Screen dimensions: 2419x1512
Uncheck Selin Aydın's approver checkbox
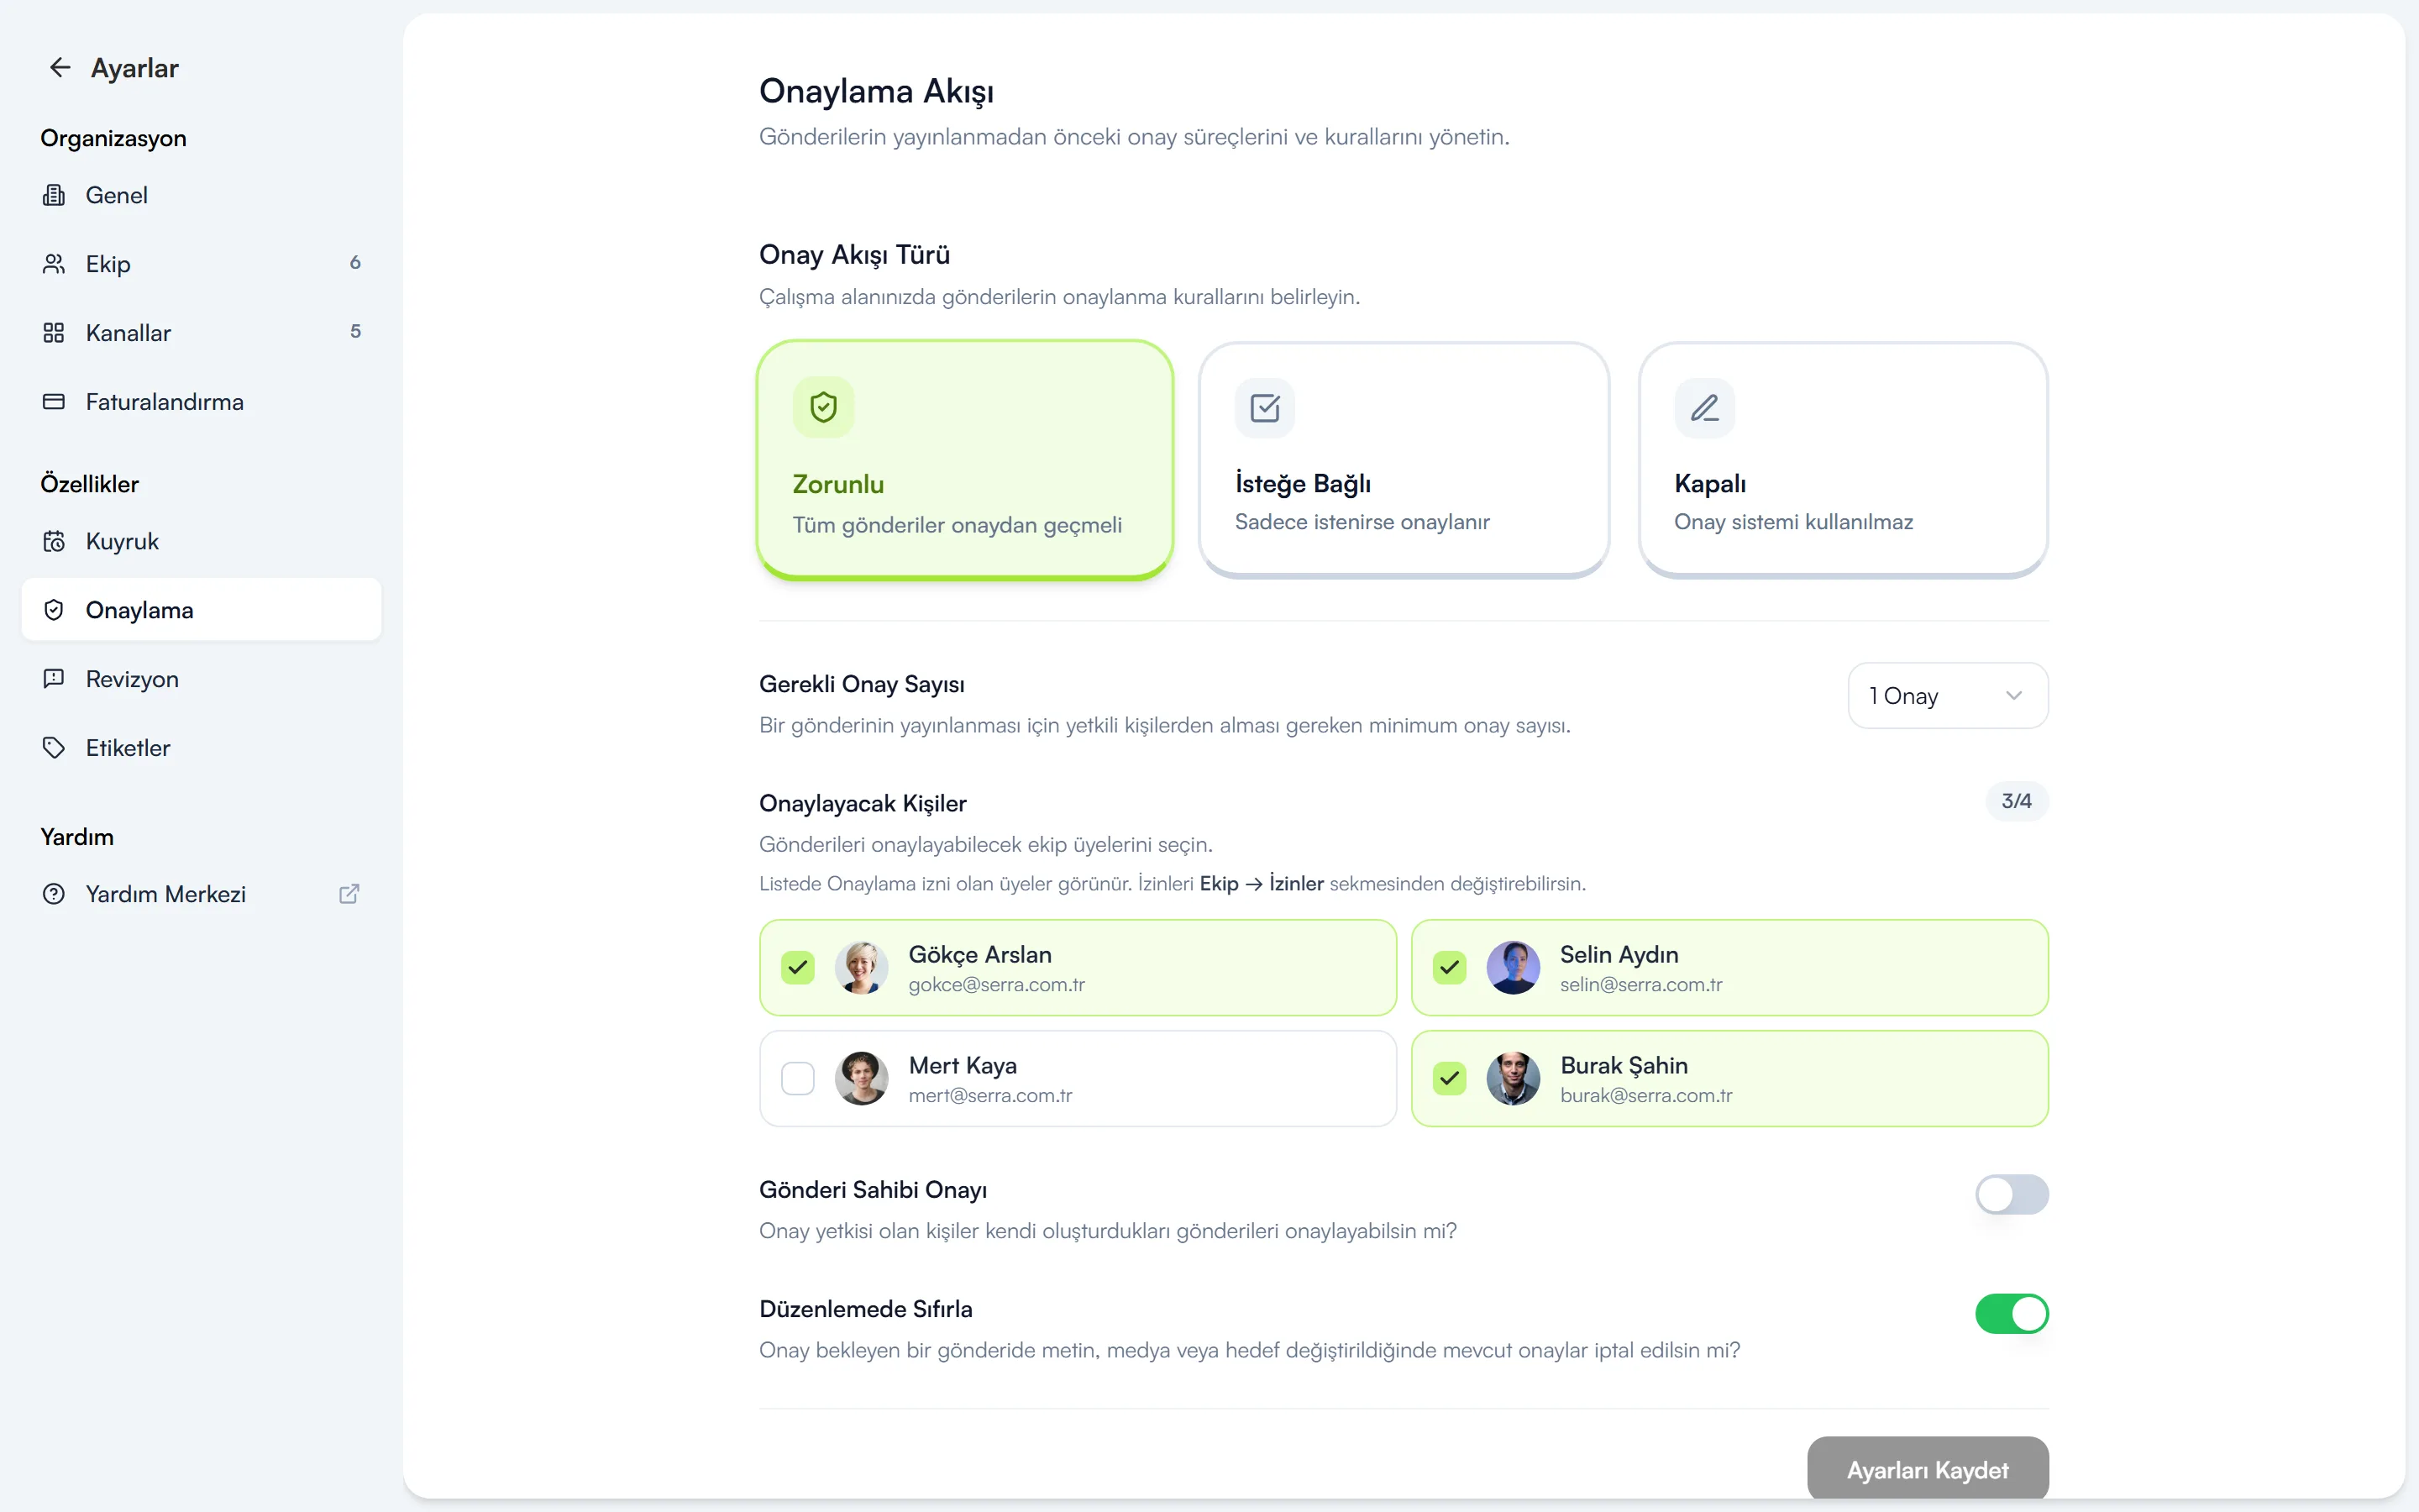tap(1450, 967)
